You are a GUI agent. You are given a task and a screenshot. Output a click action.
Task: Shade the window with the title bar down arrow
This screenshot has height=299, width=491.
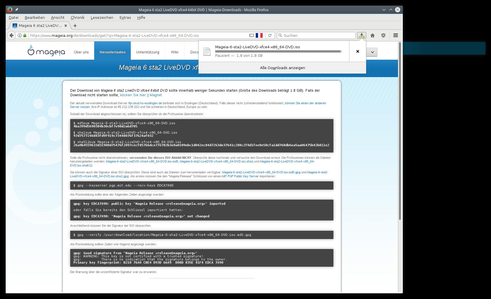(384, 10)
